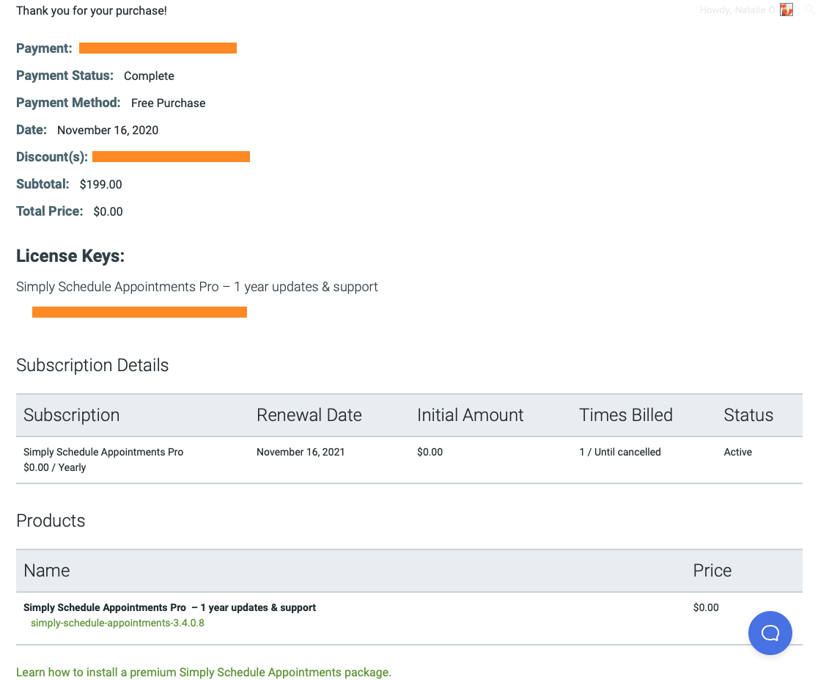Click the search magnifier icon
The image size is (818, 680).
[811, 10]
